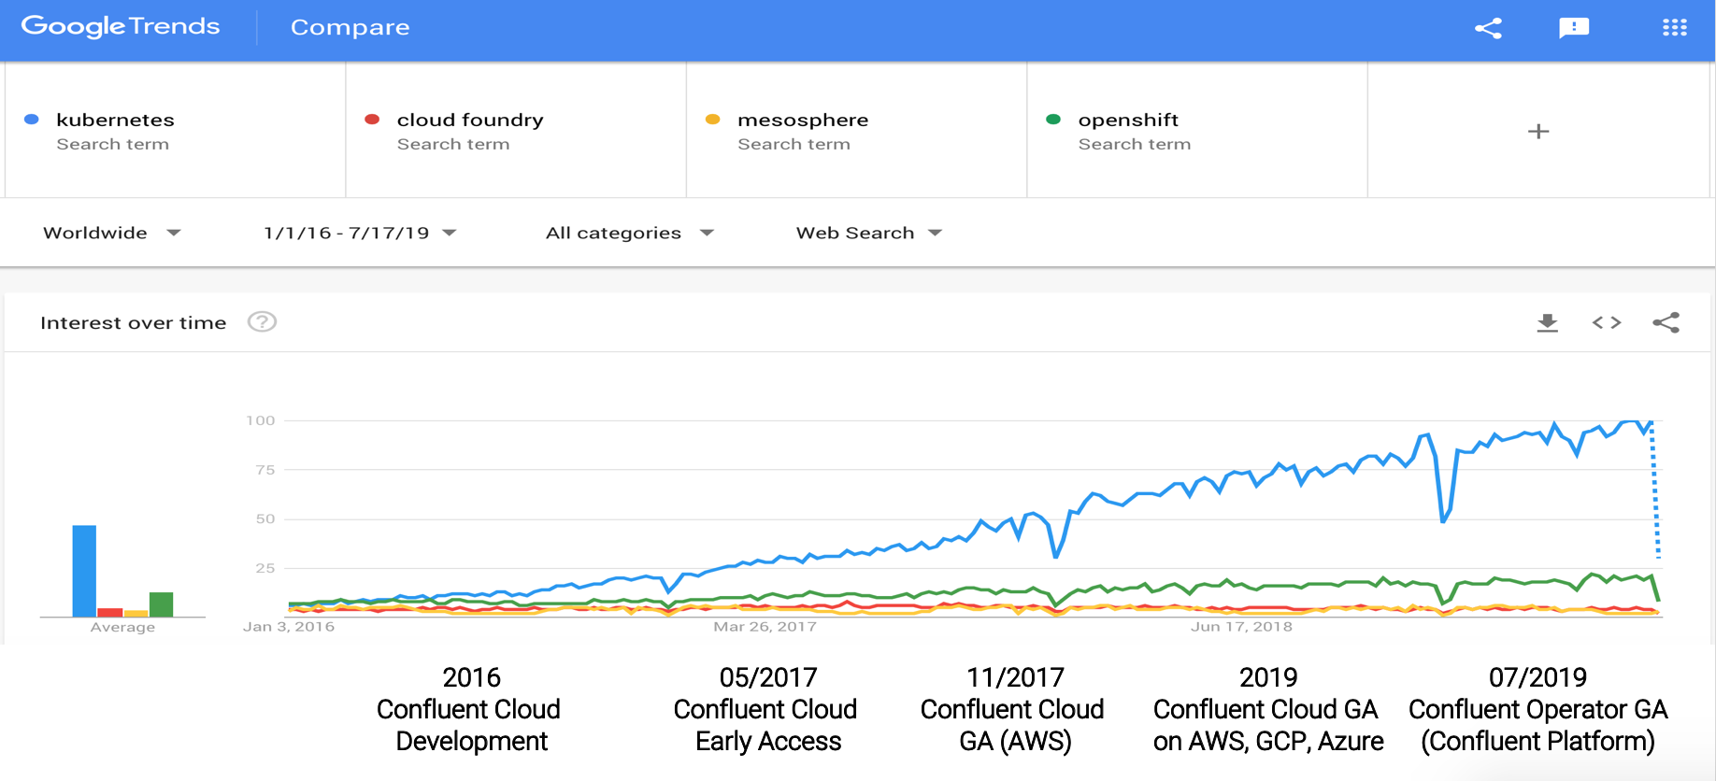Click the blue kubernetes color dot
1716x781 pixels.
point(32,120)
